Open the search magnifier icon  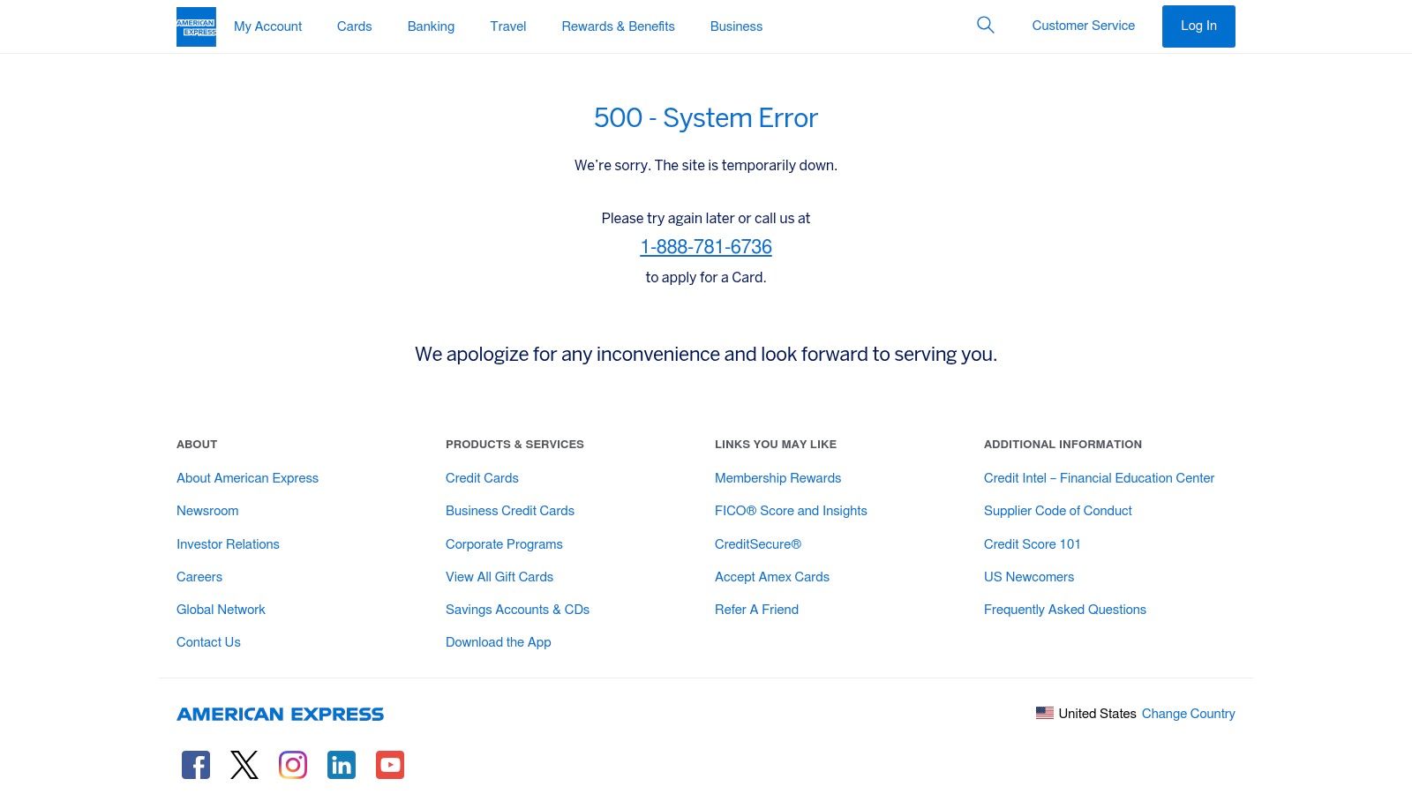(x=986, y=26)
